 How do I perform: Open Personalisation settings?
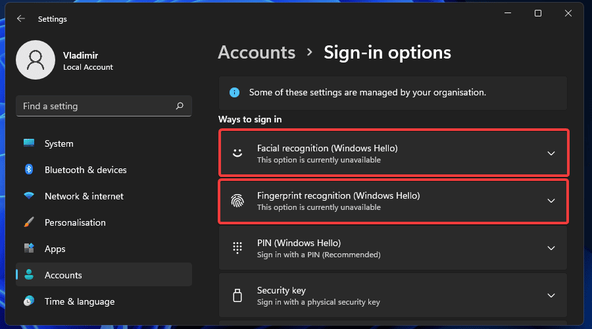point(104,222)
